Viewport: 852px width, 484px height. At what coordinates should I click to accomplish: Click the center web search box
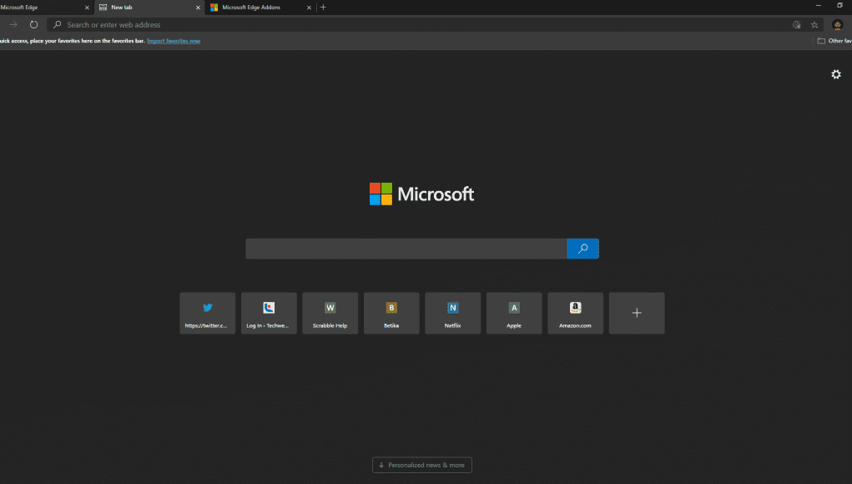click(406, 249)
